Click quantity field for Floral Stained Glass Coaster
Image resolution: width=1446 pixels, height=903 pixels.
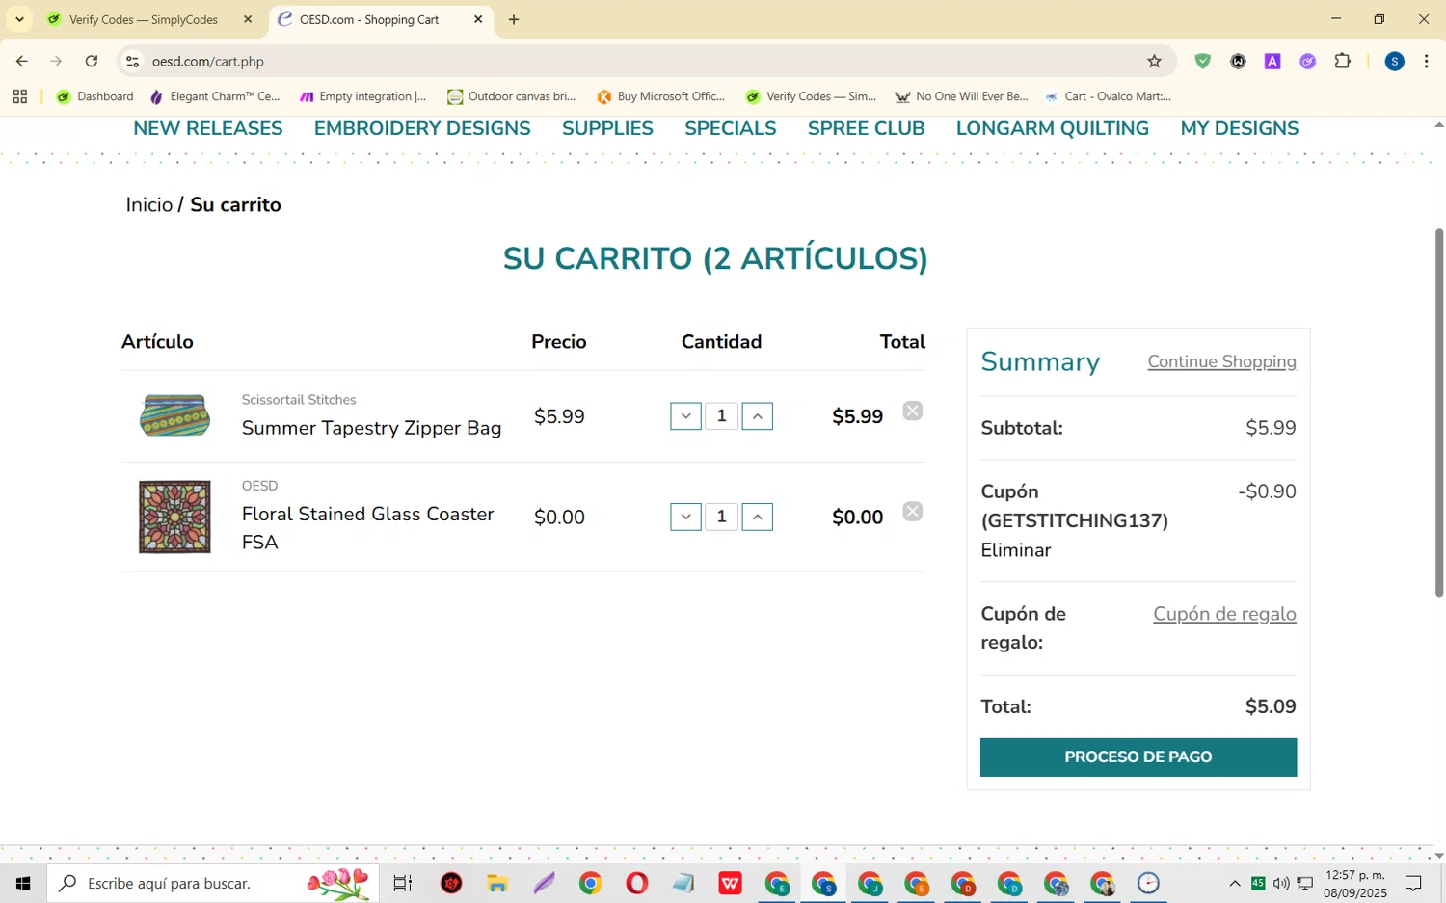(721, 517)
